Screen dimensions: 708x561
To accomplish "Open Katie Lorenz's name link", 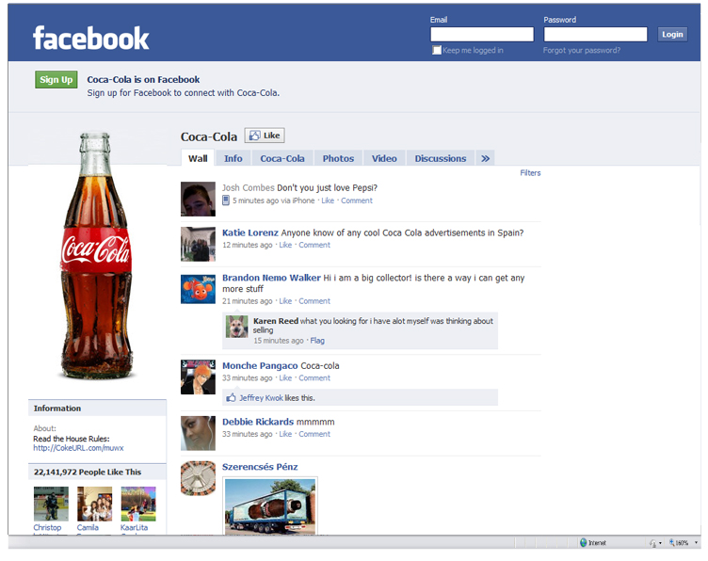I will [x=250, y=232].
